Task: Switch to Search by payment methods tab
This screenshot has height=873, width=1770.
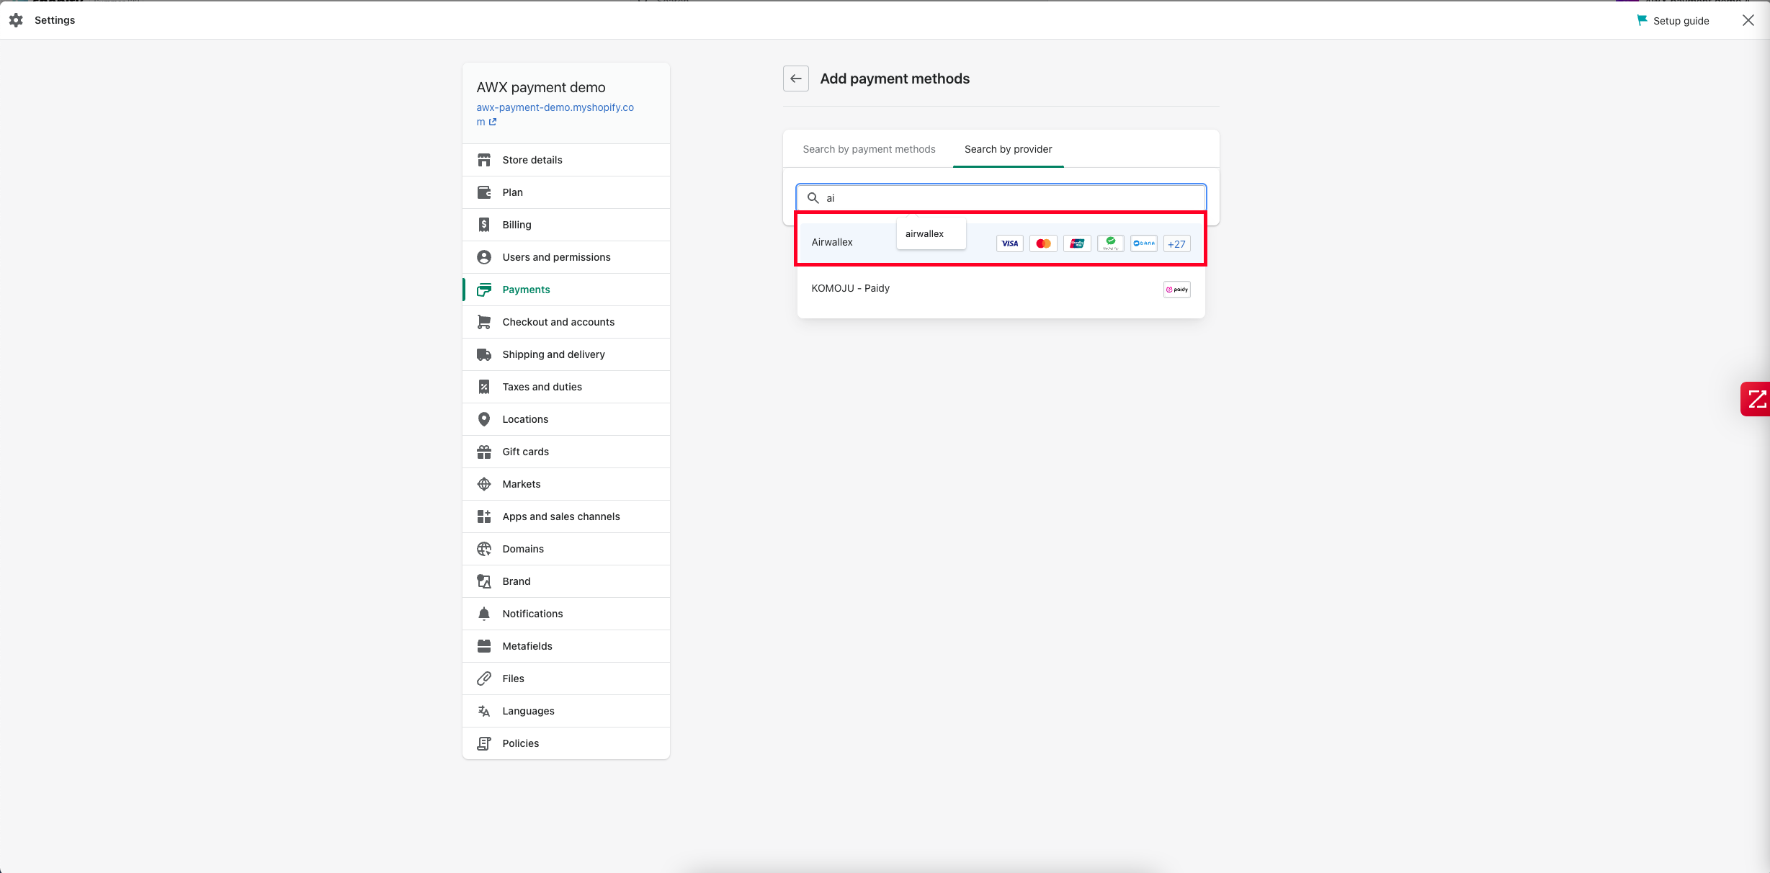Action: pyautogui.click(x=869, y=149)
